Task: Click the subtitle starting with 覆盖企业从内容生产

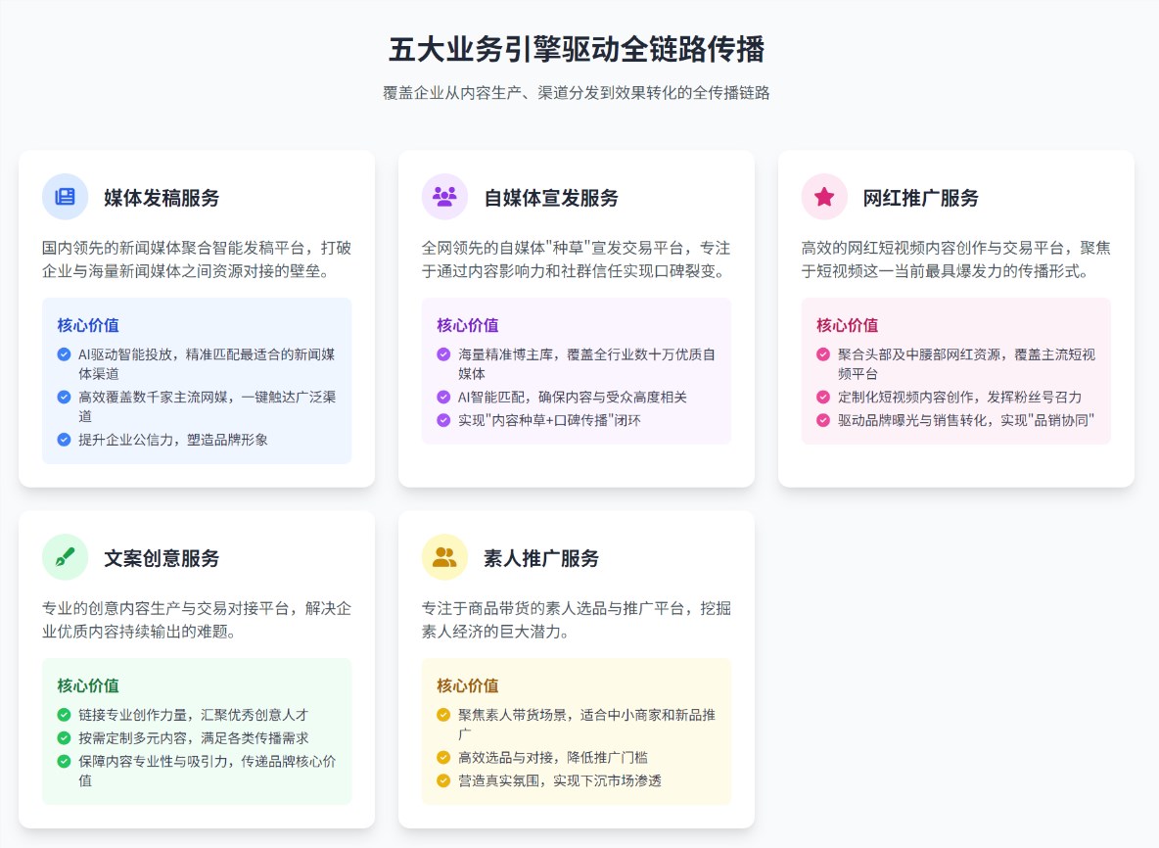Action: click(578, 93)
